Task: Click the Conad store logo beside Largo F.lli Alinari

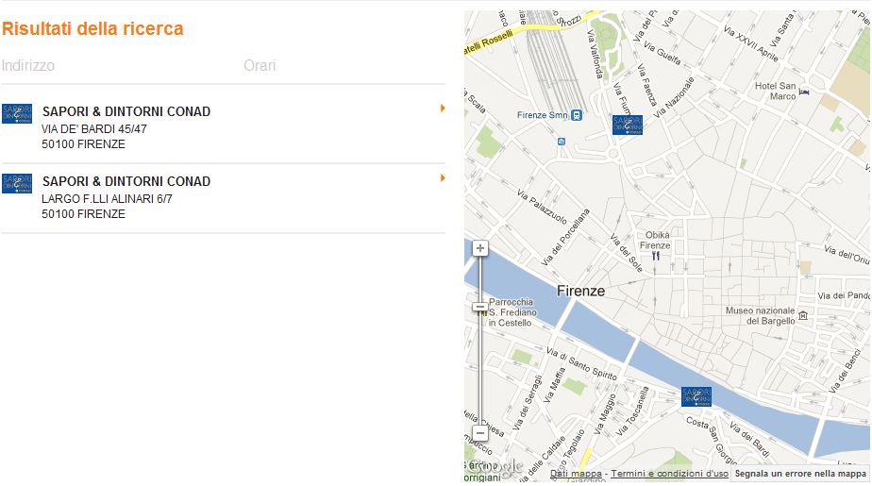Action: click(x=17, y=183)
